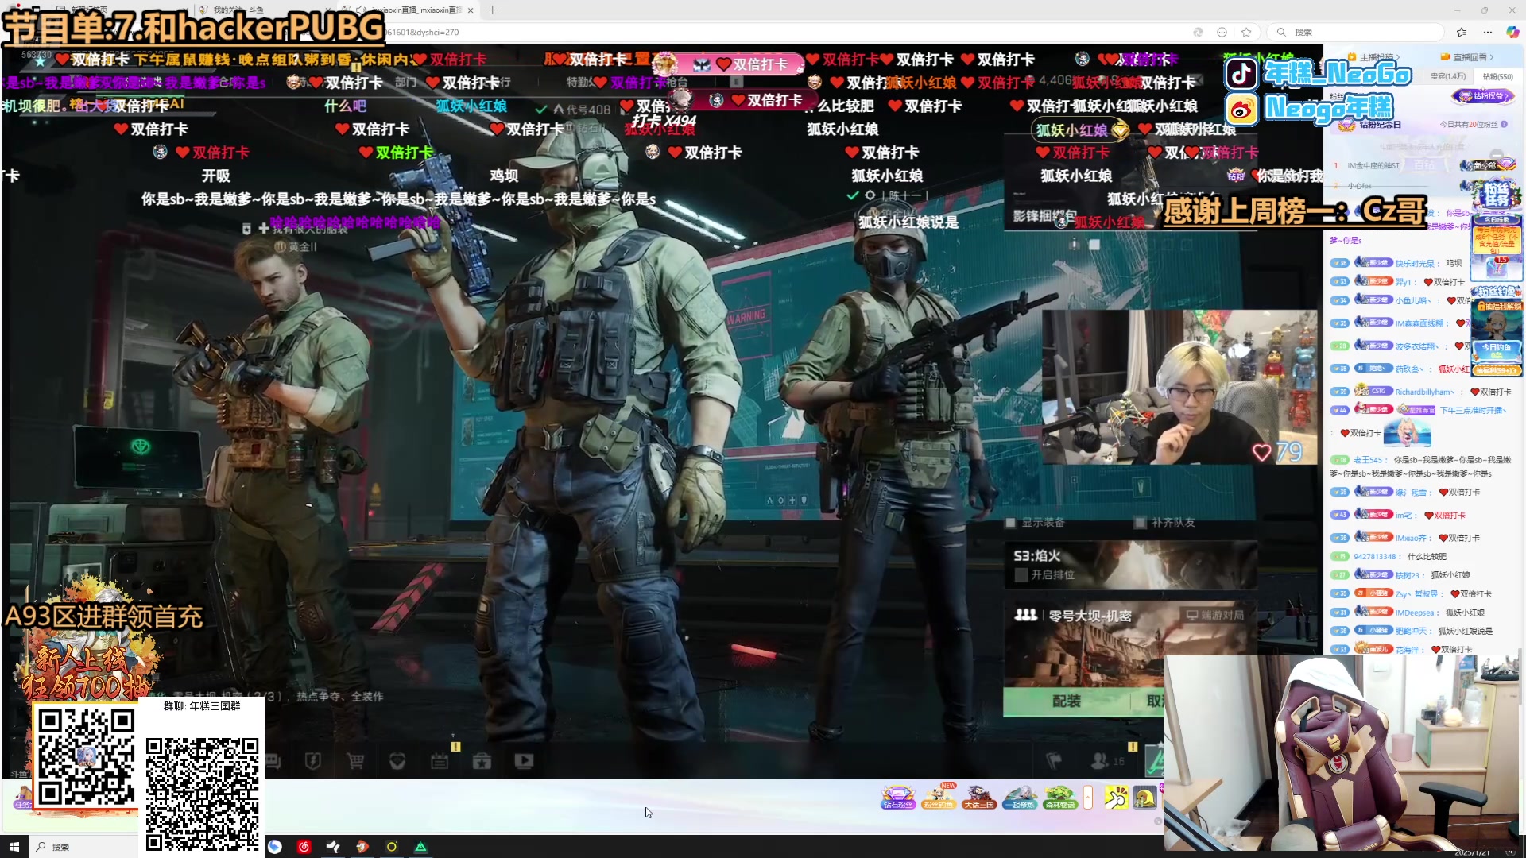Bookmark page with the star icon
1526x858 pixels.
tap(1246, 32)
